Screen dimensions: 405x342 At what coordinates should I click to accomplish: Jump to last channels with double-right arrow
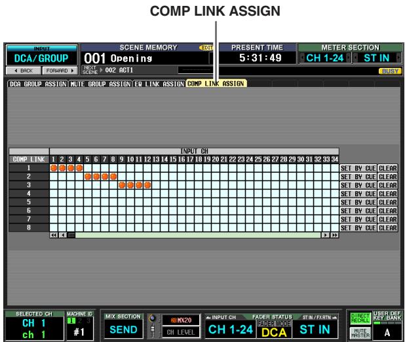click(x=334, y=235)
